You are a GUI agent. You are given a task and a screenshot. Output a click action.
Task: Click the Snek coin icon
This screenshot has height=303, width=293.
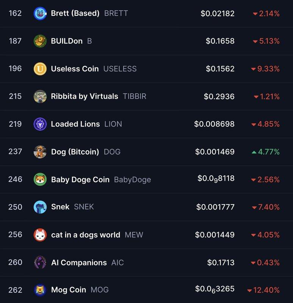point(40,207)
